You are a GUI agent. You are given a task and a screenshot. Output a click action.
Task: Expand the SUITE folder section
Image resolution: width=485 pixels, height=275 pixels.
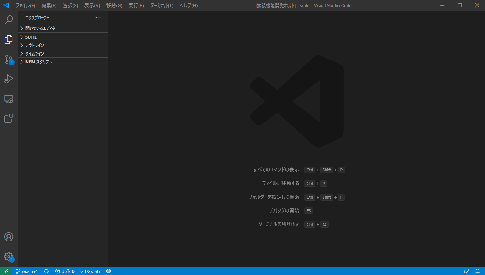pos(63,37)
